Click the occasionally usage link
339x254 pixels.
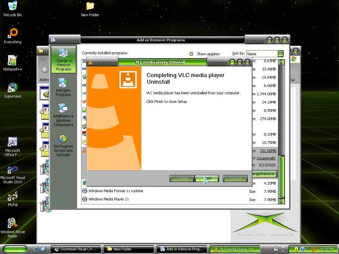pos(266,158)
